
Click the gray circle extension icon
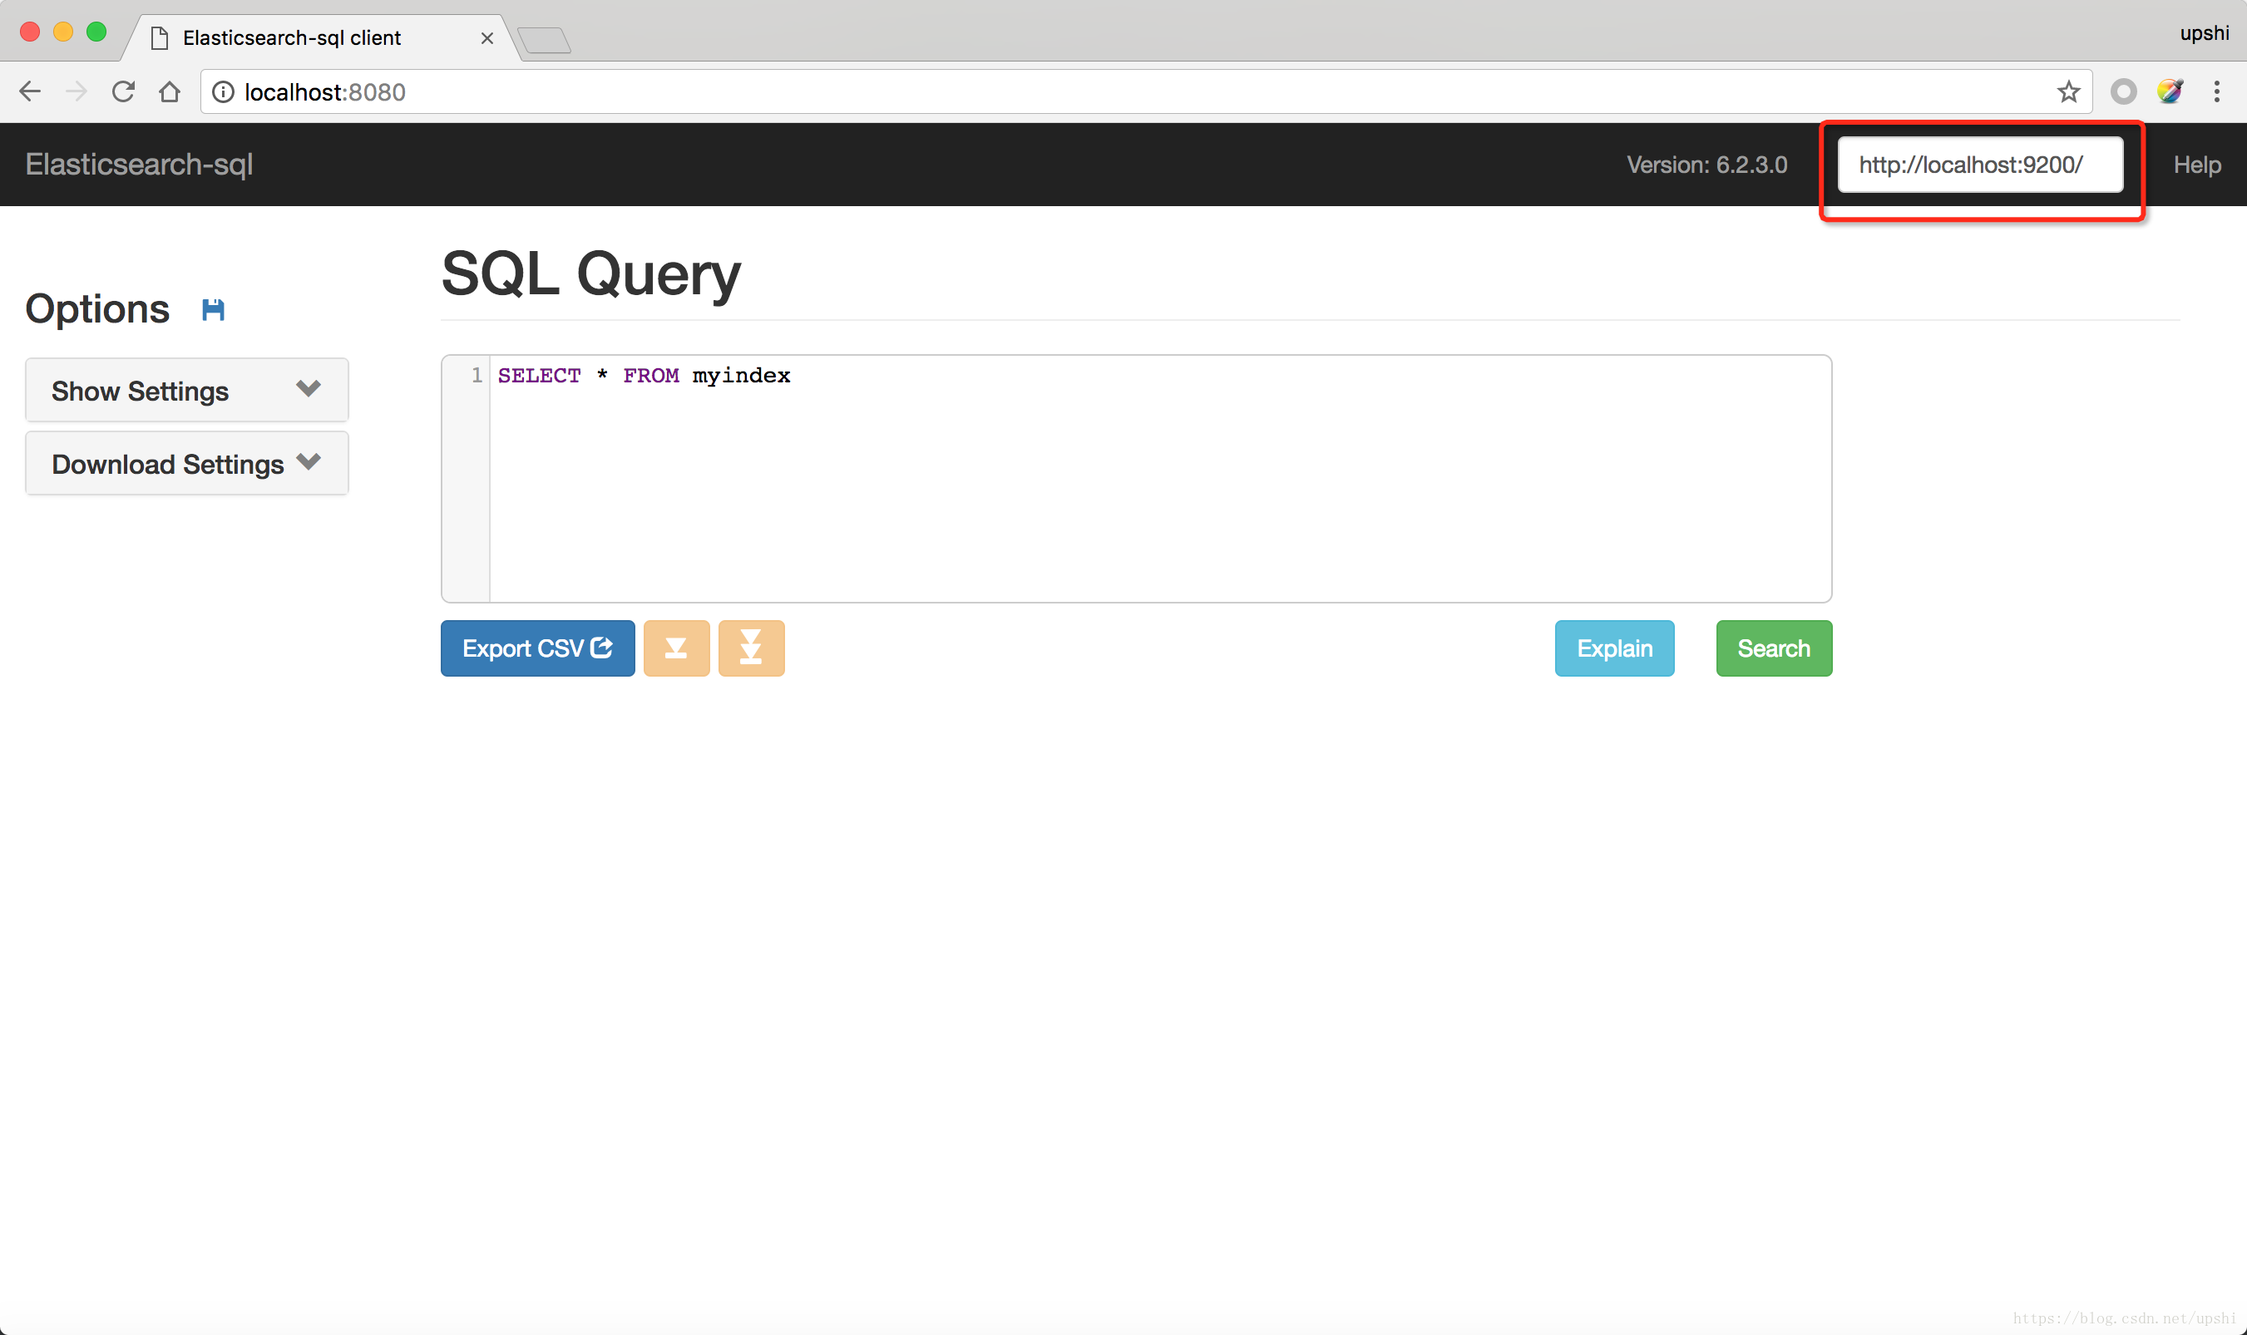(2123, 91)
